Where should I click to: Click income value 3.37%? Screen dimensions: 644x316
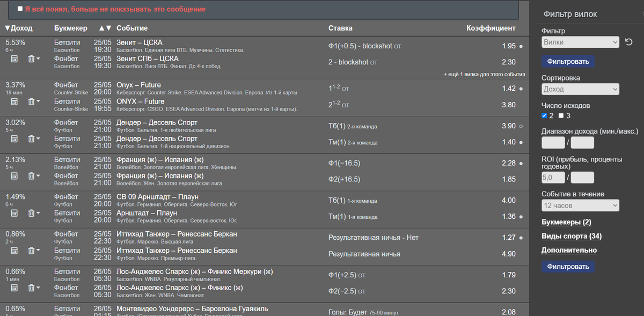point(15,85)
